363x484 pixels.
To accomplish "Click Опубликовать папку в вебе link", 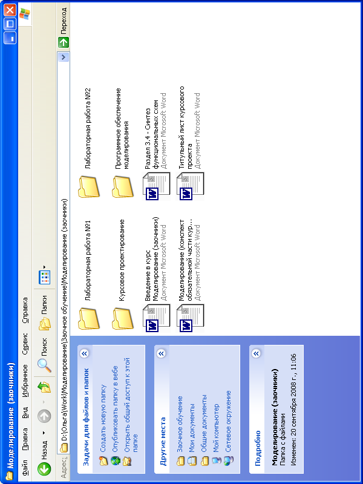I will click(115, 410).
